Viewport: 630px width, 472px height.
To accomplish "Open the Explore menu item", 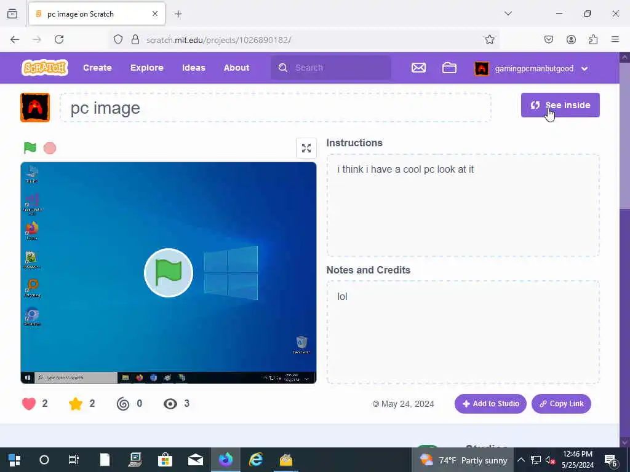I will [146, 68].
